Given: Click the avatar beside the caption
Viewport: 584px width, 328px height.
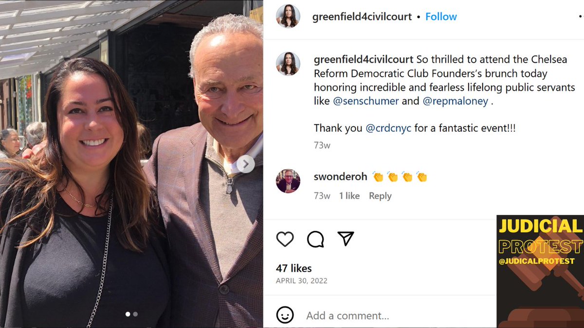Looking at the screenshot, I should click(x=288, y=64).
